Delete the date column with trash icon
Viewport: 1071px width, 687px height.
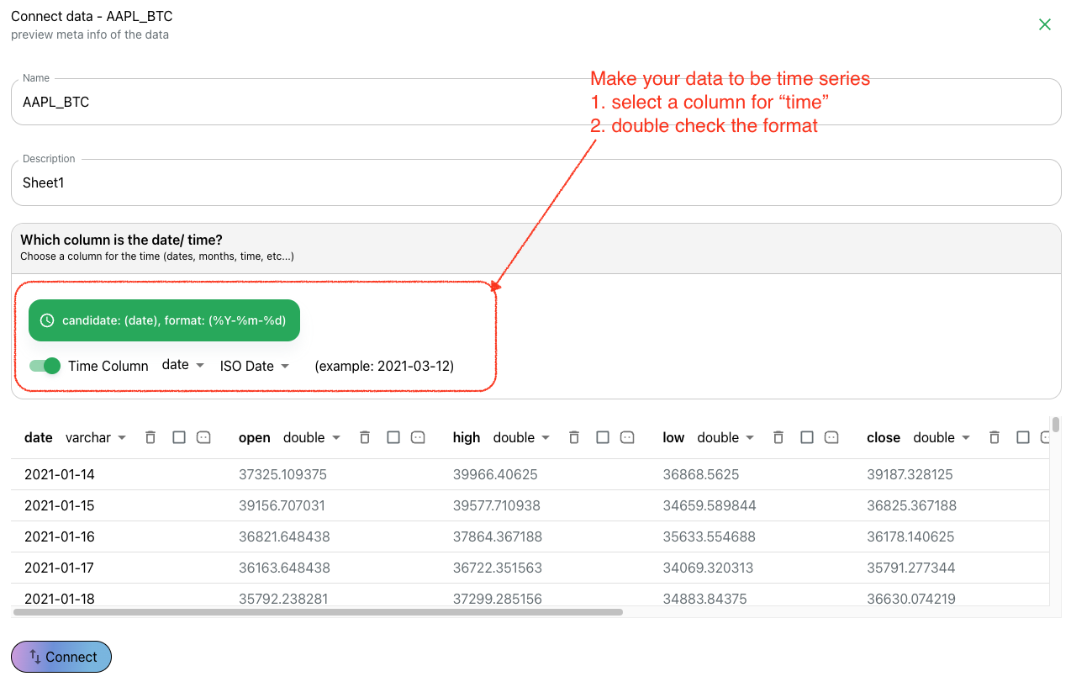click(150, 437)
